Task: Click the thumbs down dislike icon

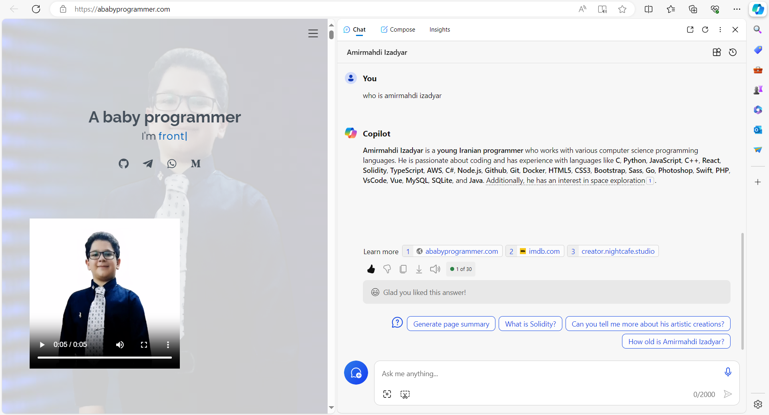Action: 387,269
